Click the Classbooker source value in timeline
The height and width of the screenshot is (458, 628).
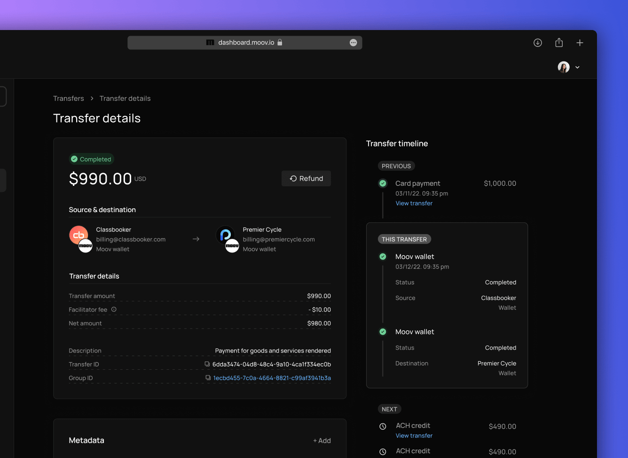499,298
